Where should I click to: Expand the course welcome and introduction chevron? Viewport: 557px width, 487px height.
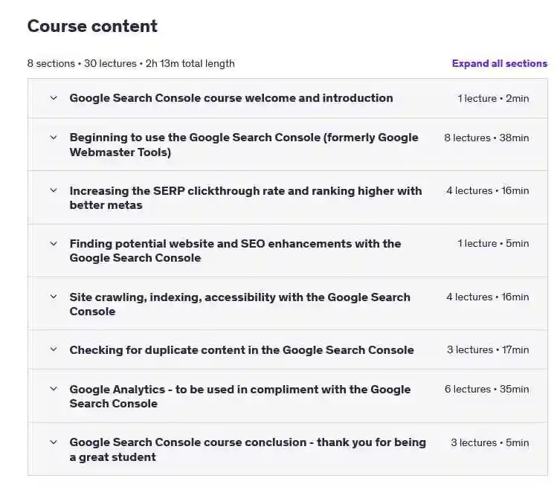tap(54, 97)
